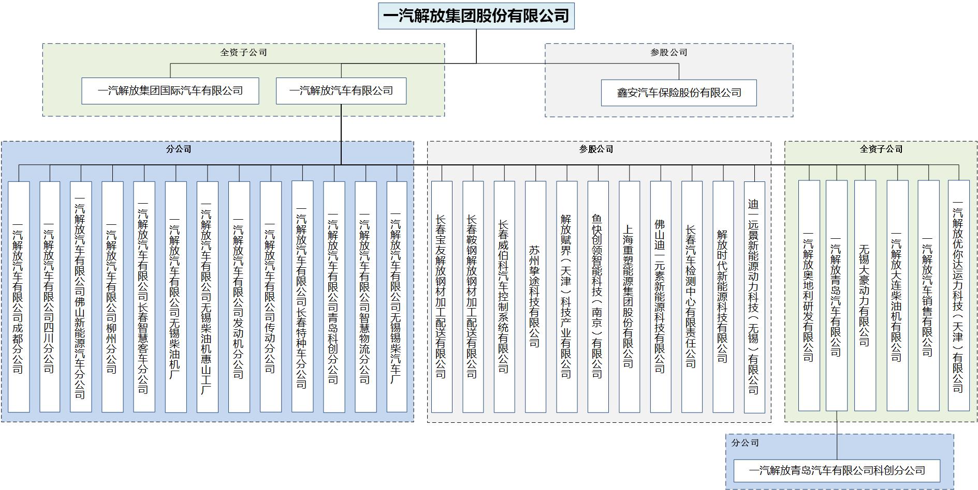Click 长春汽车检测中心有限责任公司 box

point(692,297)
